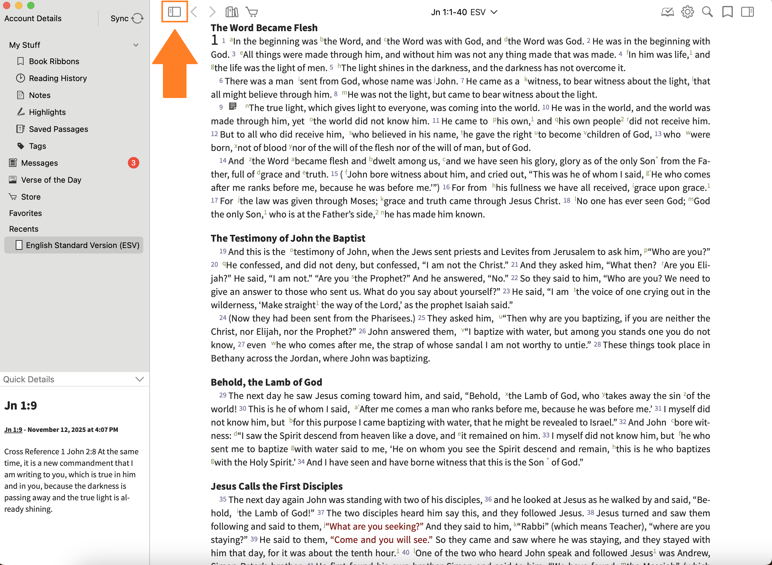Select Highlights in the sidebar
Screen dimensions: 772x565
point(47,112)
